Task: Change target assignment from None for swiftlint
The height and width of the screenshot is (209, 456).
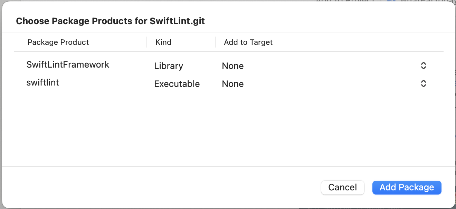Action: click(x=233, y=83)
